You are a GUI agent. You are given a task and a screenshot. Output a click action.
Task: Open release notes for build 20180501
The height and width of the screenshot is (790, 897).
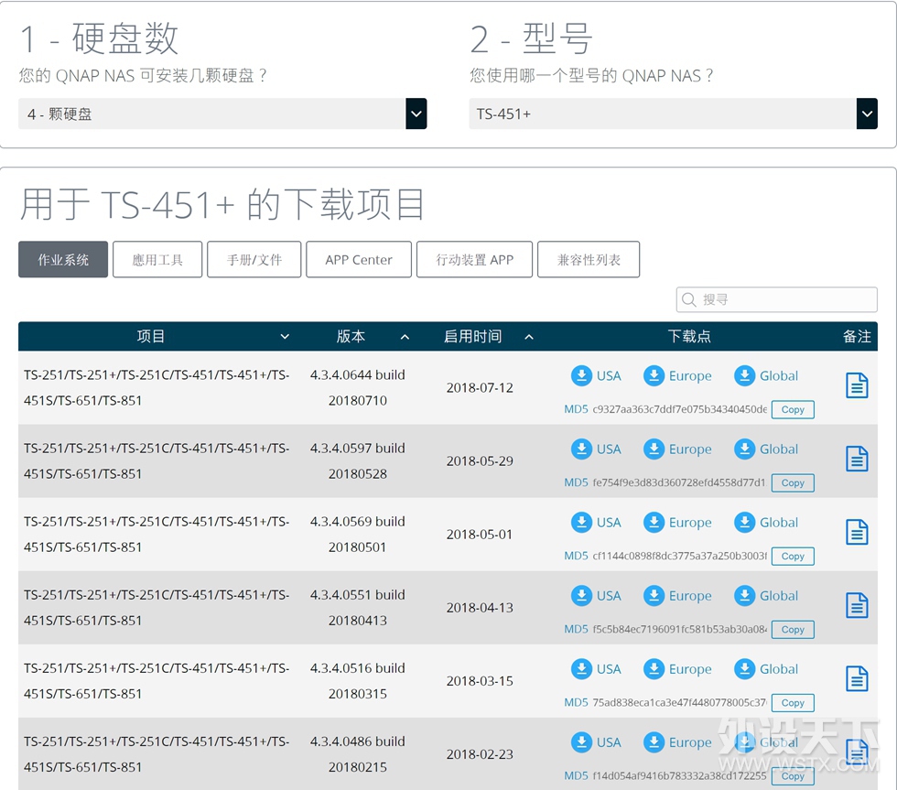(x=857, y=532)
